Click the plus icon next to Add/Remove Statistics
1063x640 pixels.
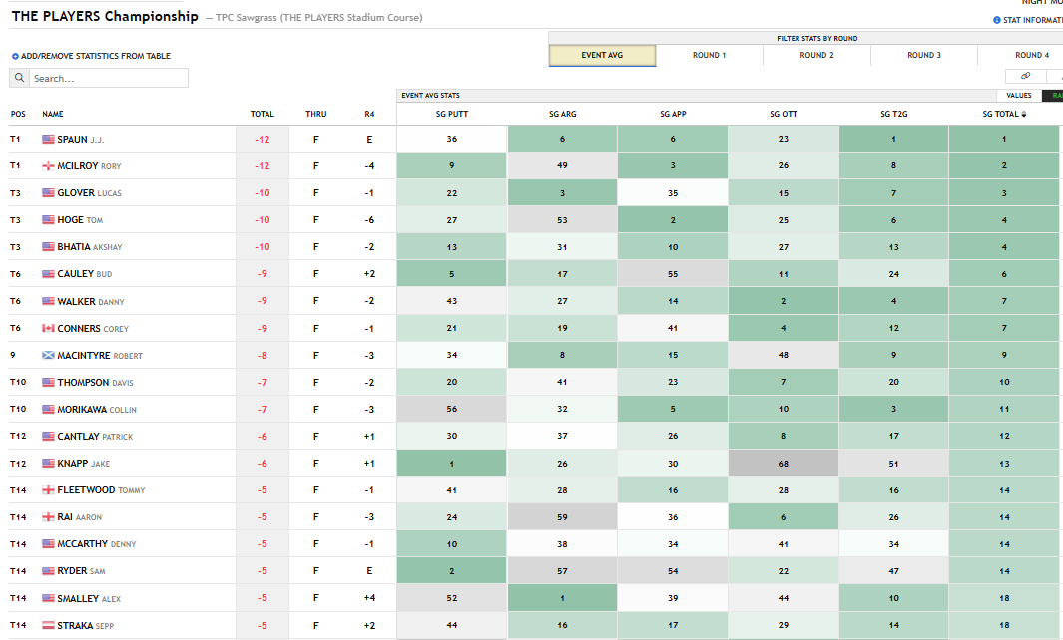(15, 56)
